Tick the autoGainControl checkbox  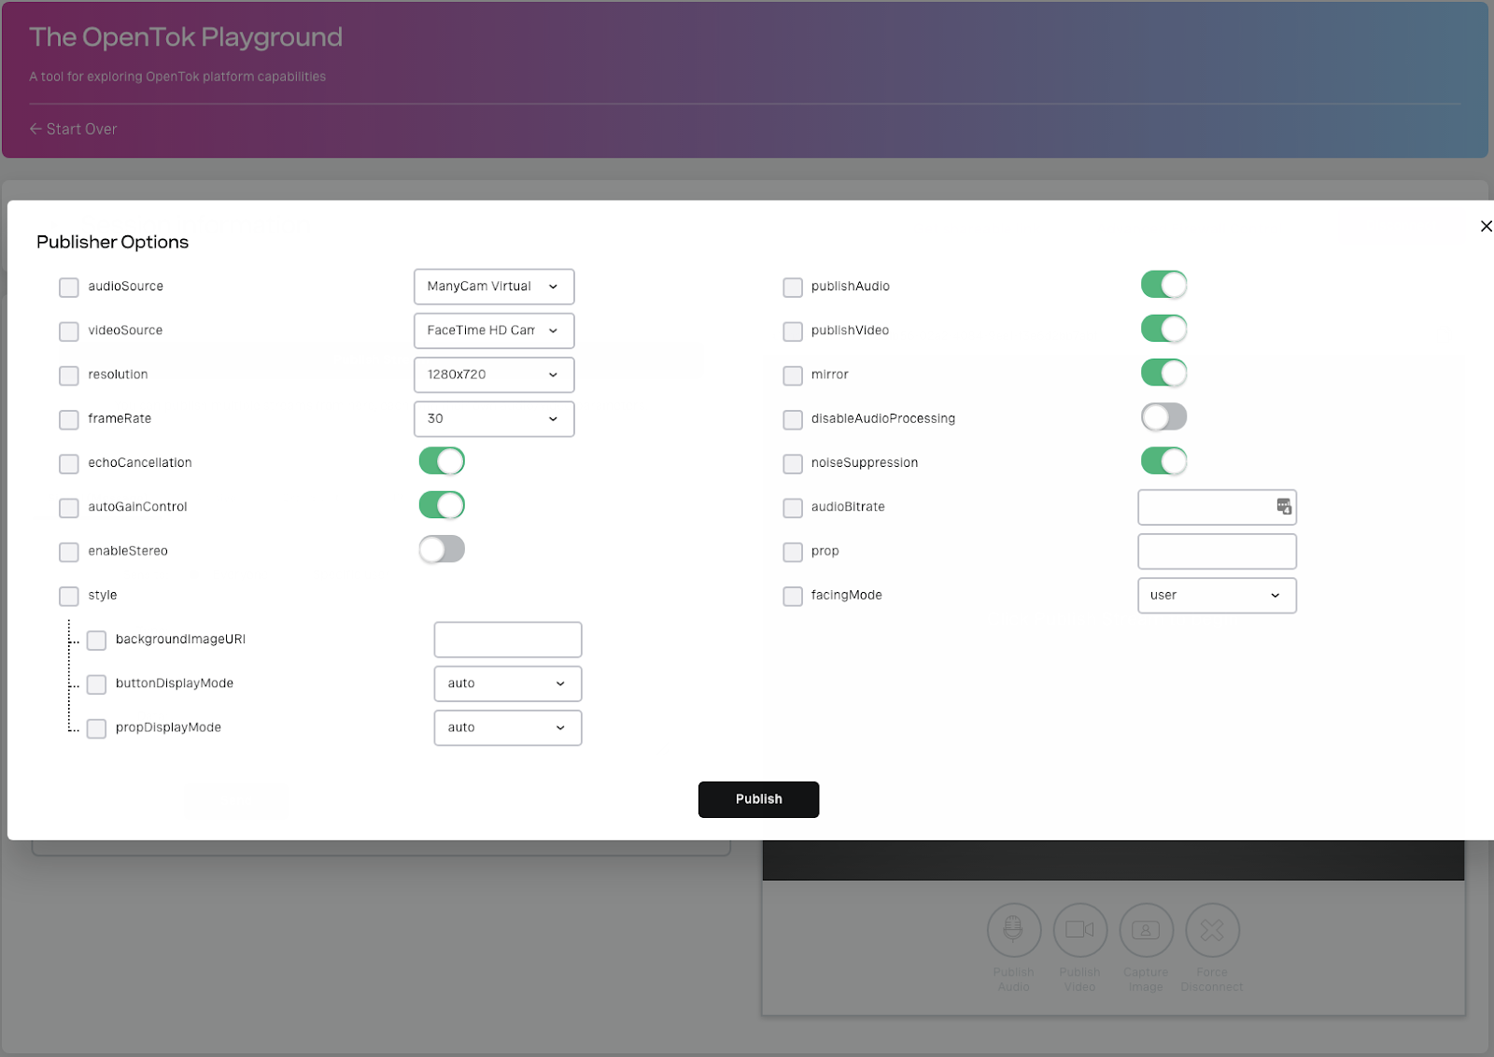pyautogui.click(x=69, y=508)
